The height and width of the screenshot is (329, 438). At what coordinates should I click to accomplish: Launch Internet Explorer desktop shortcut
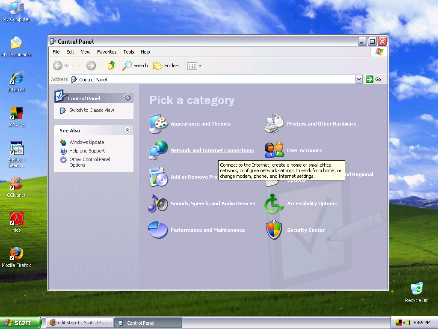coord(16,82)
